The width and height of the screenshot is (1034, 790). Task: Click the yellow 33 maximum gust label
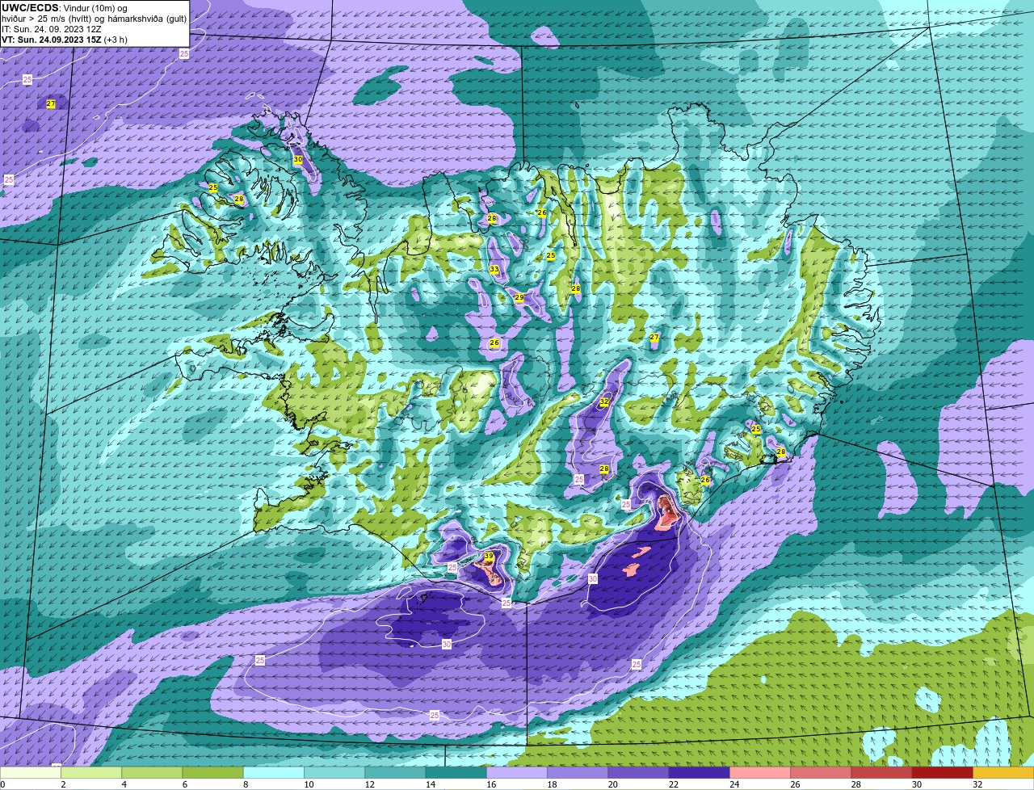(494, 270)
